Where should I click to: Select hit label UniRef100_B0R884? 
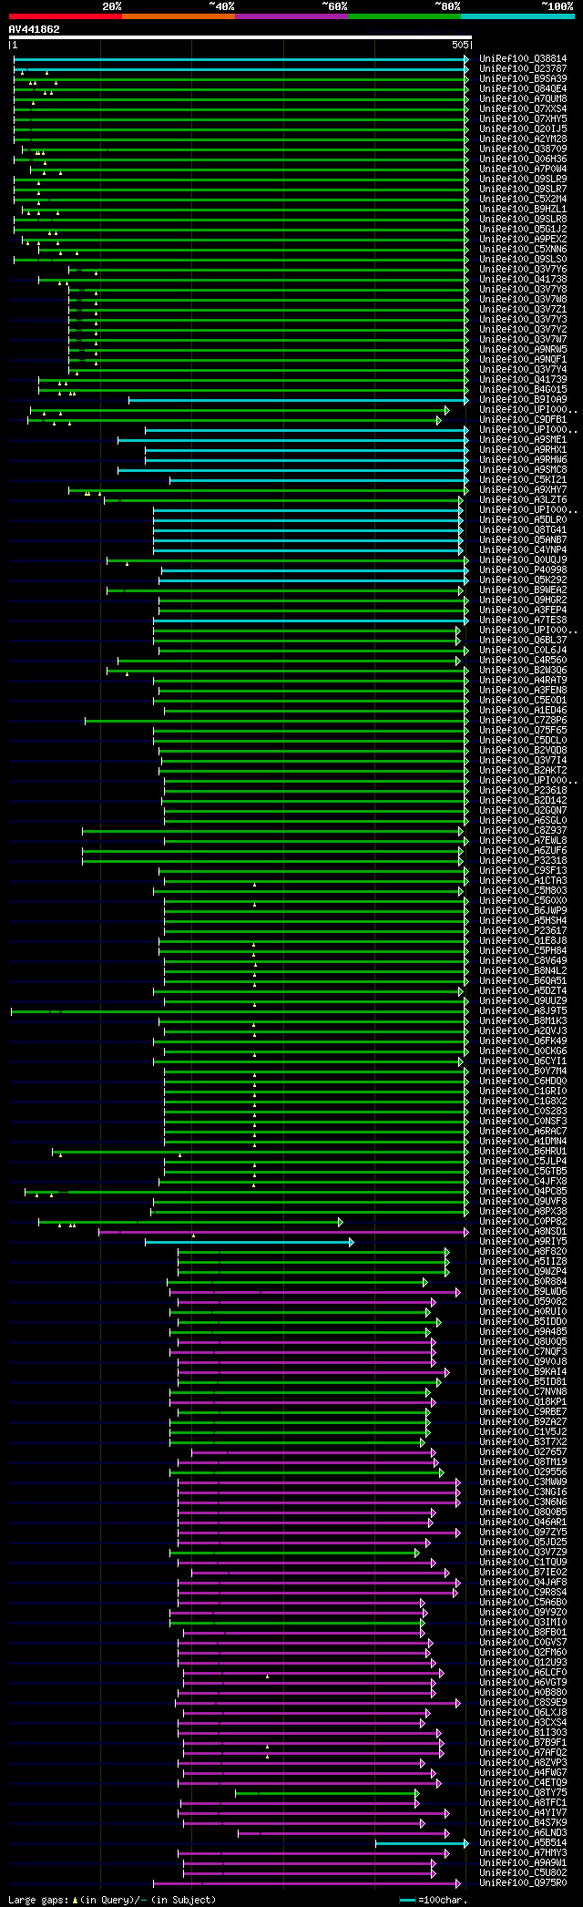pos(523,1282)
